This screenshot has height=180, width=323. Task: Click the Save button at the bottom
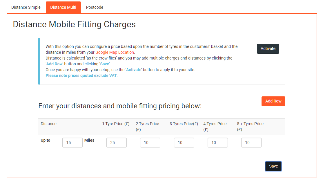(273, 166)
